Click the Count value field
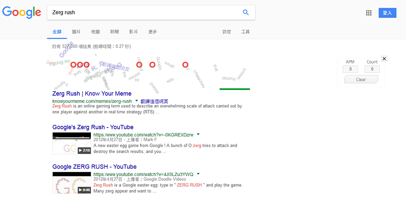Image resolution: width=406 pixels, height=203 pixels. tap(372, 69)
